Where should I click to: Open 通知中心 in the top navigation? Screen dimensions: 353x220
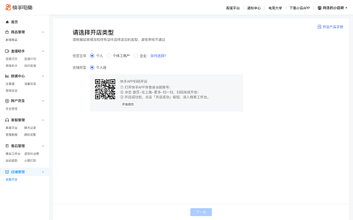point(254,8)
